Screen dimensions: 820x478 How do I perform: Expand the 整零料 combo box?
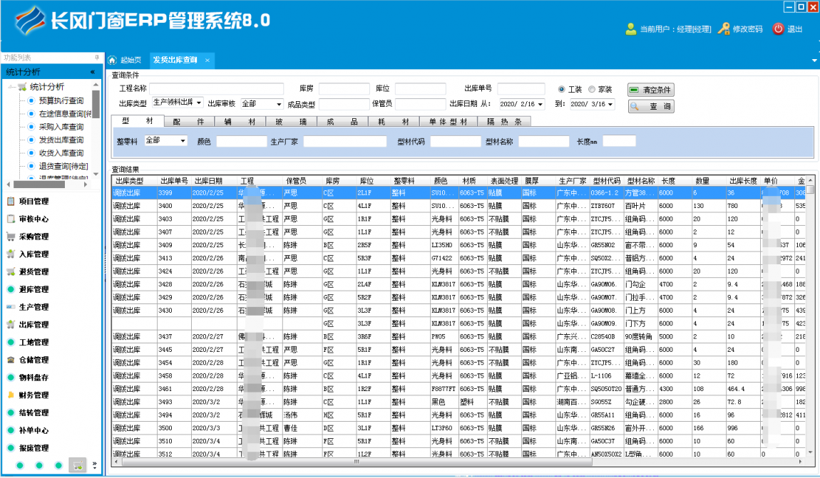tap(183, 141)
